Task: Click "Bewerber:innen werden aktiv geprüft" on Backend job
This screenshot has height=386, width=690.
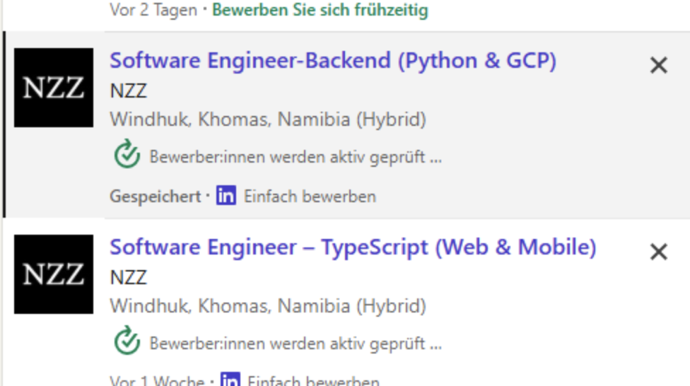Action: tap(296, 157)
